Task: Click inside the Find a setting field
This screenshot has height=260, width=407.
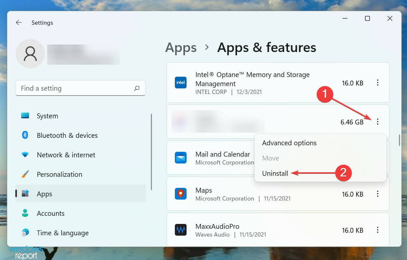Action: 65,88
